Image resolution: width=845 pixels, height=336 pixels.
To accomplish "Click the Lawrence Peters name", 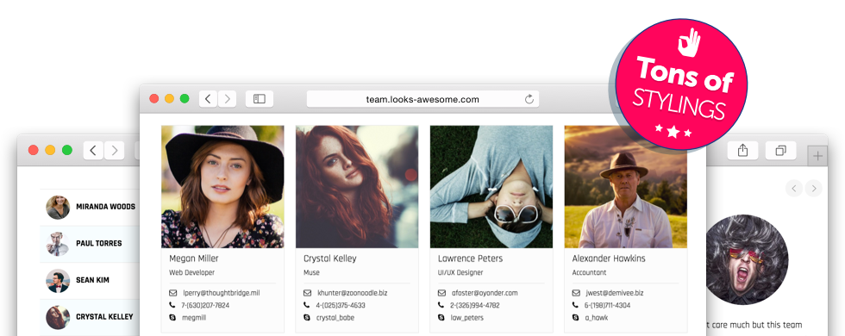I will click(470, 258).
